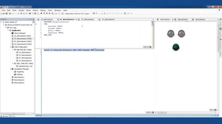Click the red-rimmed stop pushbutton in visualization
222x124 pixels.
coord(181,34)
